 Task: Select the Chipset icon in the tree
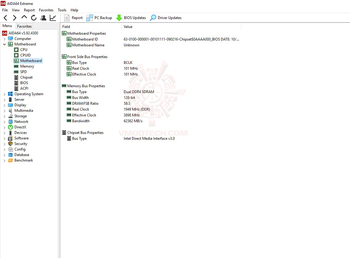tap(16, 77)
